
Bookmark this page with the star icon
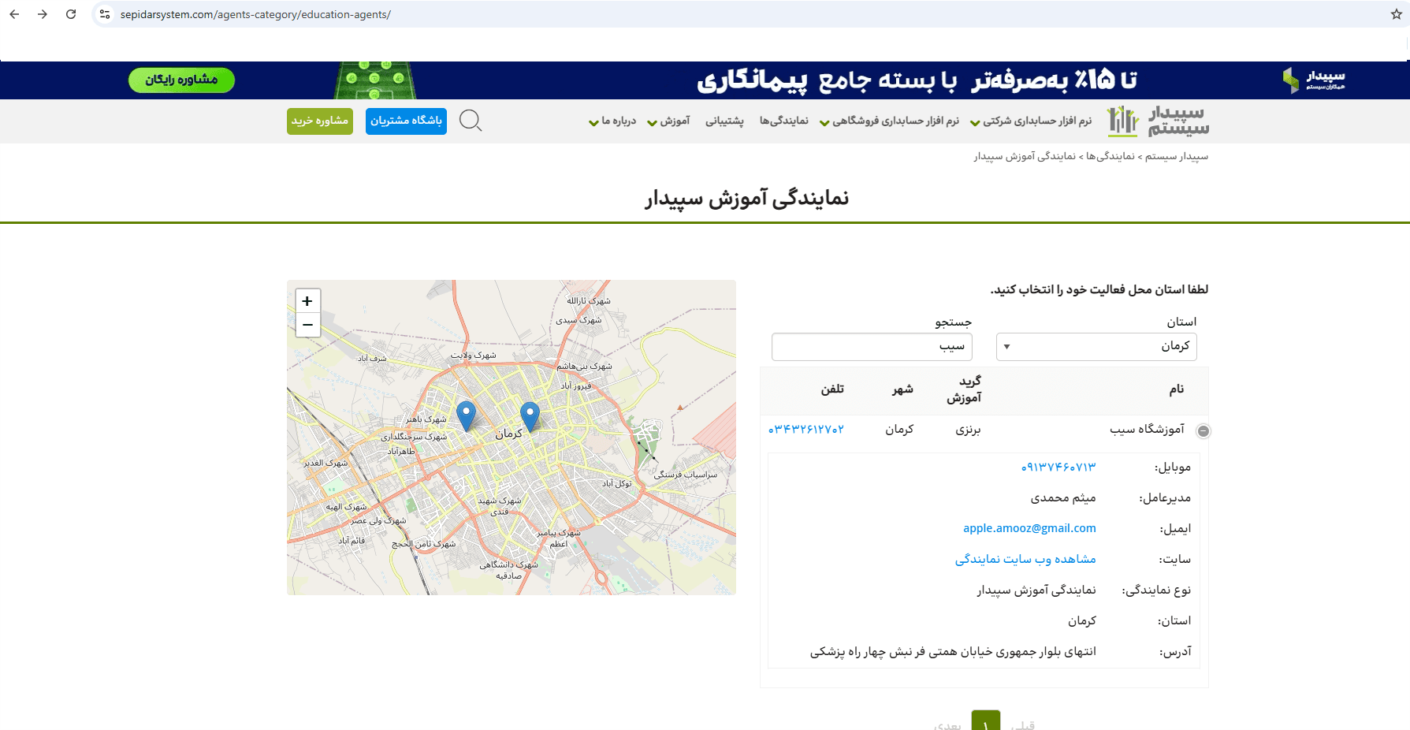coord(1397,14)
